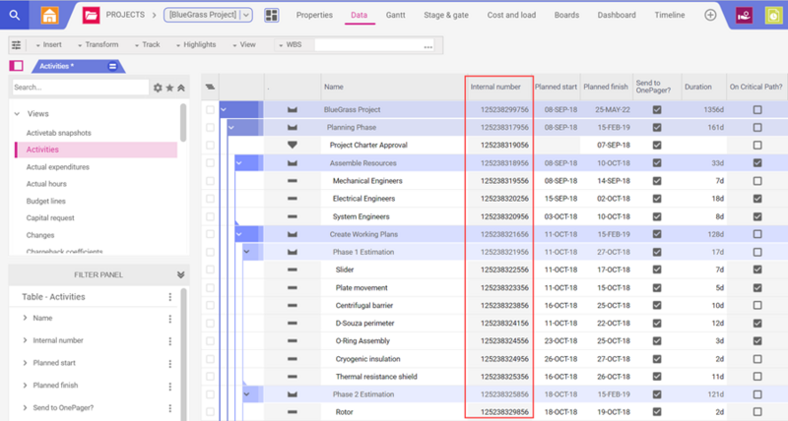The width and height of the screenshot is (788, 421).
Task: Go to the orange home icon
Action: (49, 15)
